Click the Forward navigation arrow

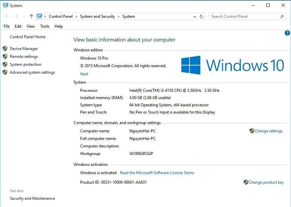(x=16, y=16)
